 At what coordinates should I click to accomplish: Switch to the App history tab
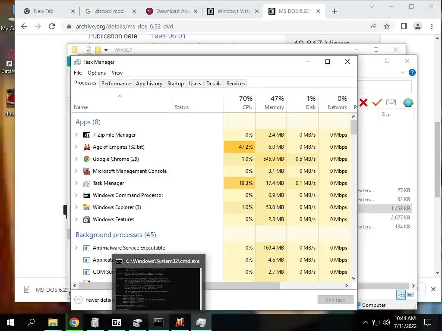pyautogui.click(x=149, y=84)
